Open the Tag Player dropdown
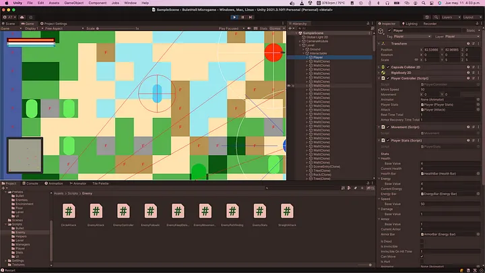Image resolution: width=485 pixels, height=273 pixels. (x=412, y=36)
